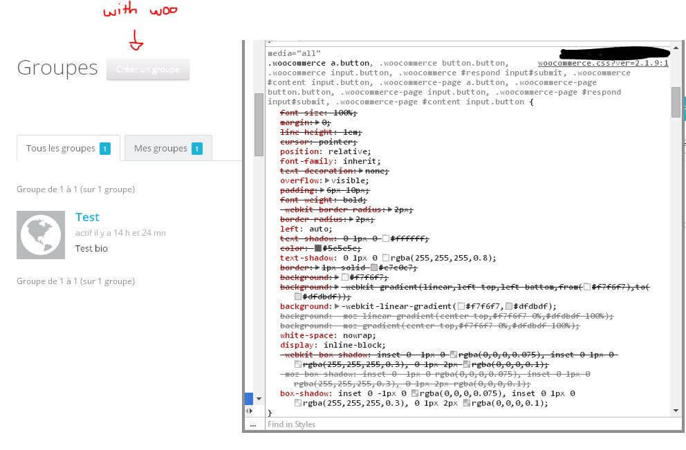Open the text-shadow rgba(255,255,255,0.8) color swatch
This screenshot has width=686, height=450.
[x=387, y=258]
